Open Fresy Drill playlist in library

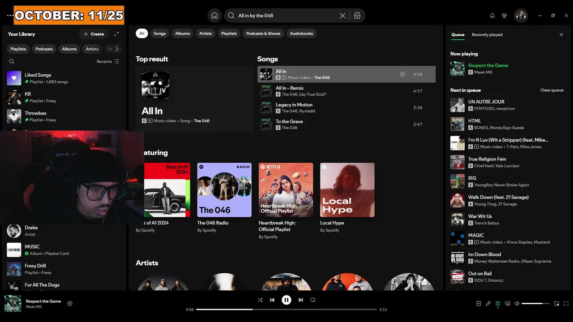[x=64, y=269]
